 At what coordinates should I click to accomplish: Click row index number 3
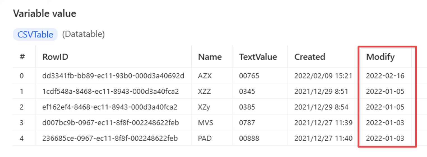click(x=22, y=122)
